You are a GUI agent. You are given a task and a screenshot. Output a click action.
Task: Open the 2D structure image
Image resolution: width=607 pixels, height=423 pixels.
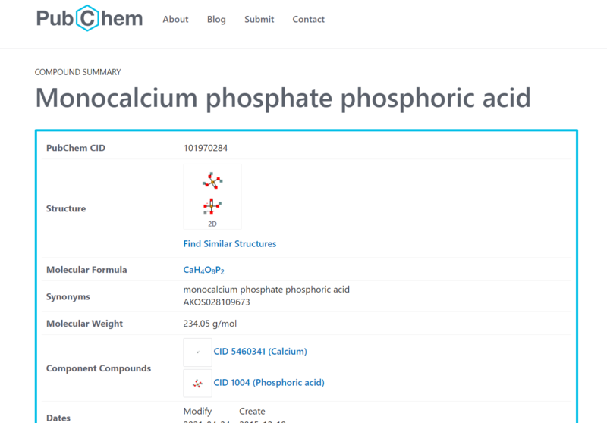(x=212, y=196)
